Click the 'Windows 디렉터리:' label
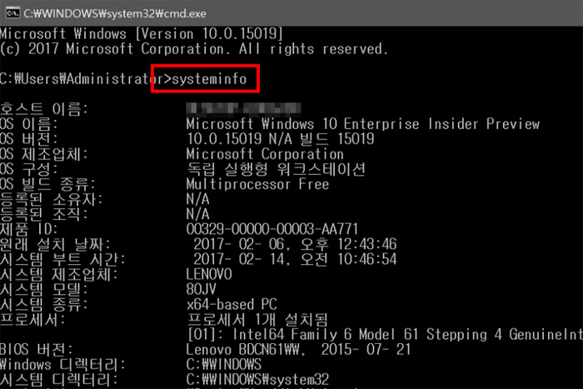The width and height of the screenshot is (583, 389). coord(62,365)
